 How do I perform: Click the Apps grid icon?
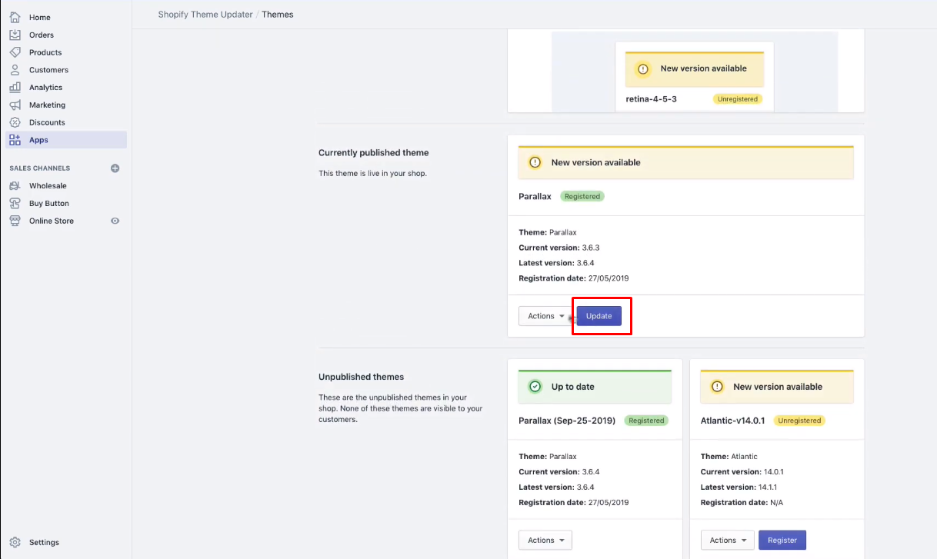[x=15, y=140]
